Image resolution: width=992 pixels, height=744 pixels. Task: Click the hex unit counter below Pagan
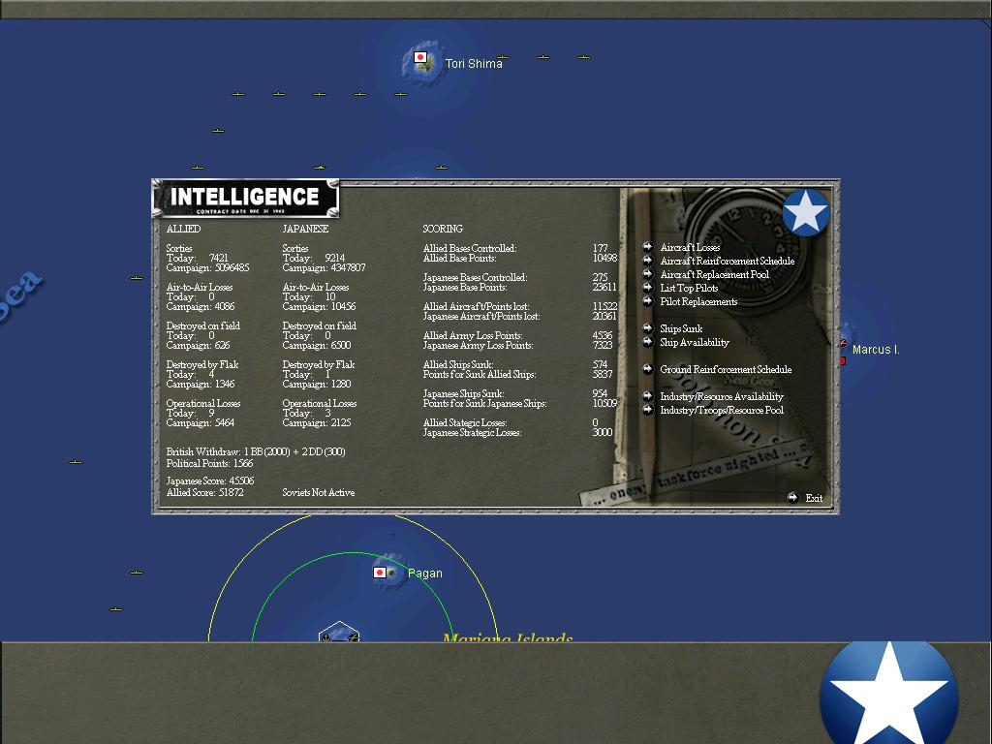pos(339,632)
